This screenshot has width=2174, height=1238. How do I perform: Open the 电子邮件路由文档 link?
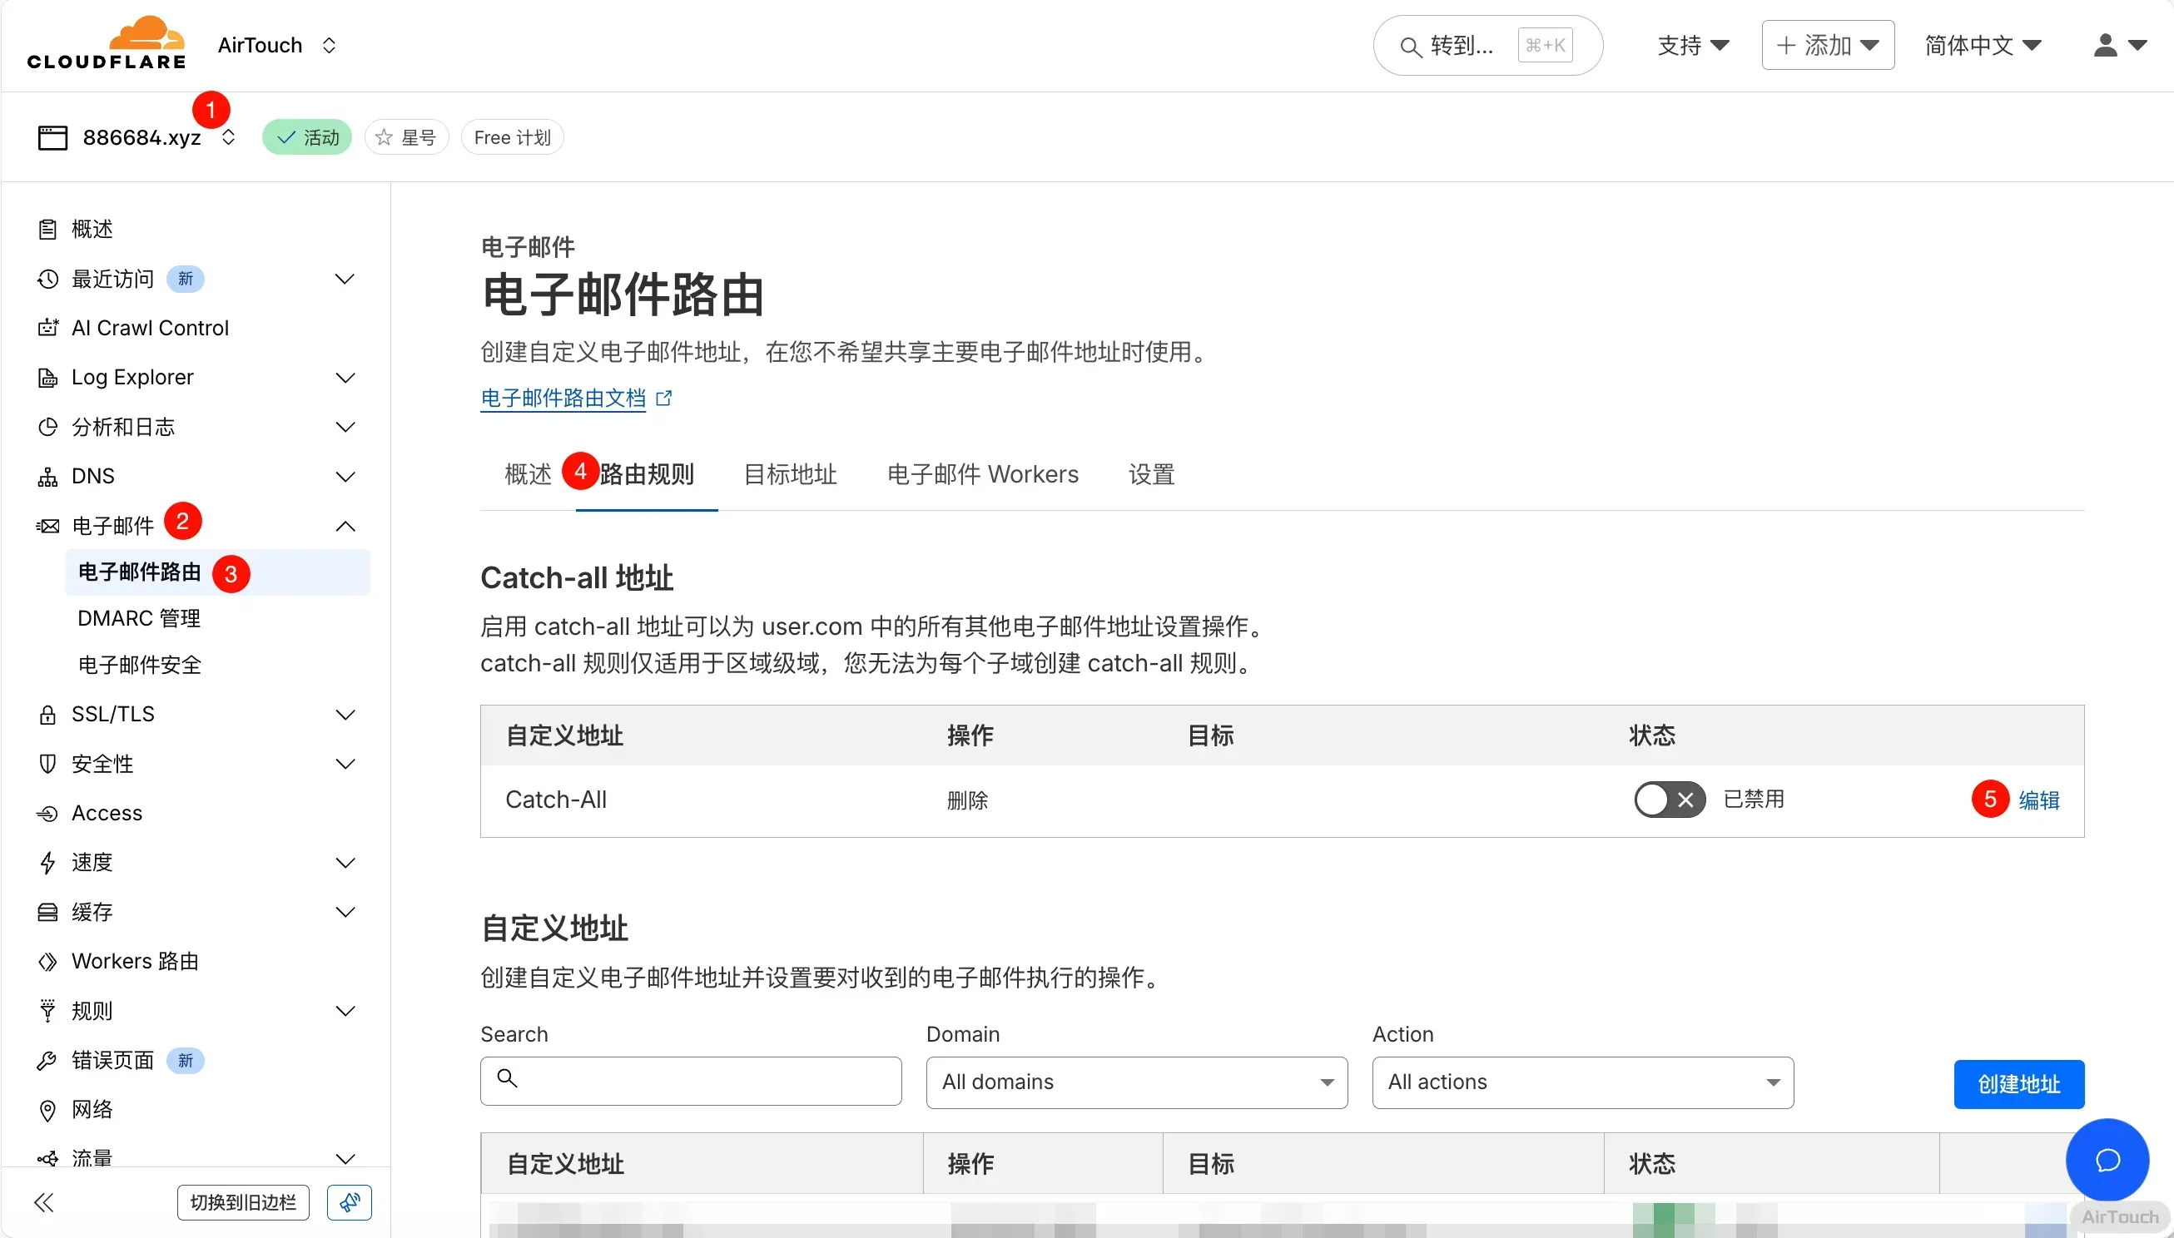(563, 398)
